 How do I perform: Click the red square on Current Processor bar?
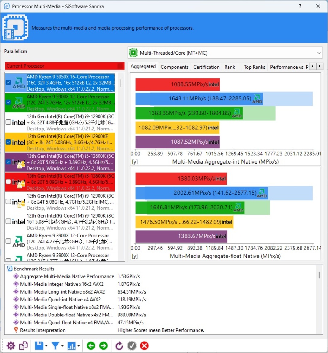pyautogui.click(x=120, y=66)
